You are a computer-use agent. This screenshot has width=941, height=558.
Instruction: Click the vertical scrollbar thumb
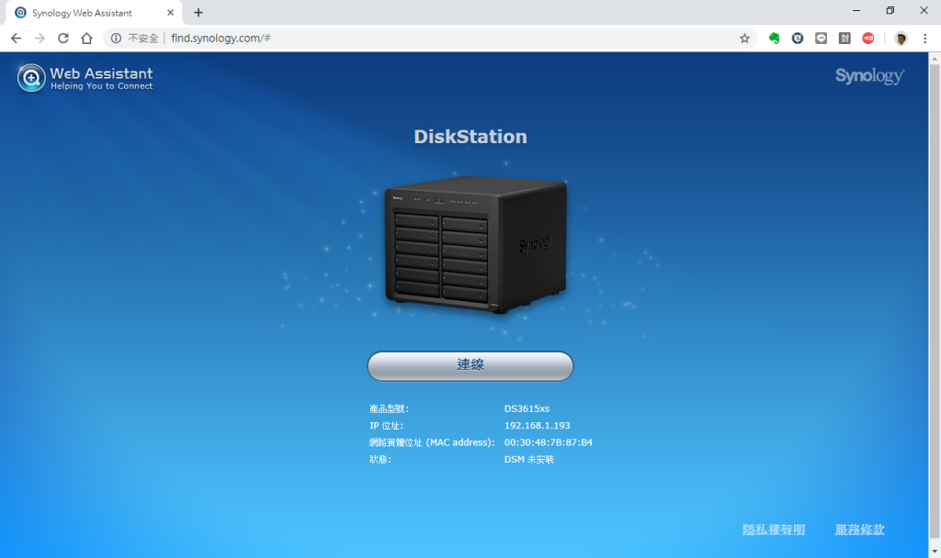[x=935, y=301]
